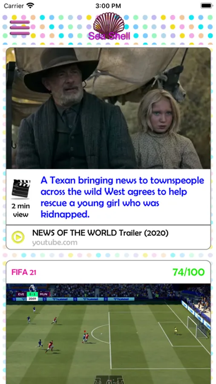216x384 pixels.
Task: Play the News of the World trailer
Action: 18,237
